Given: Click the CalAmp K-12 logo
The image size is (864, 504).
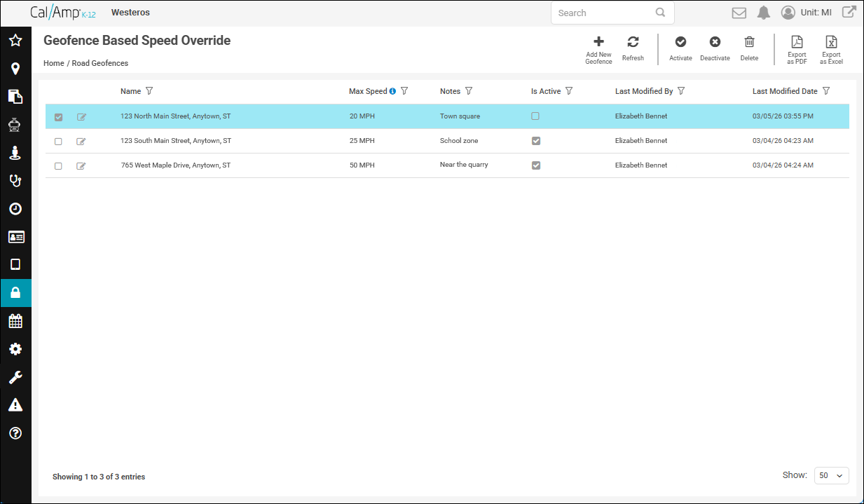Looking at the screenshot, I should (63, 13).
